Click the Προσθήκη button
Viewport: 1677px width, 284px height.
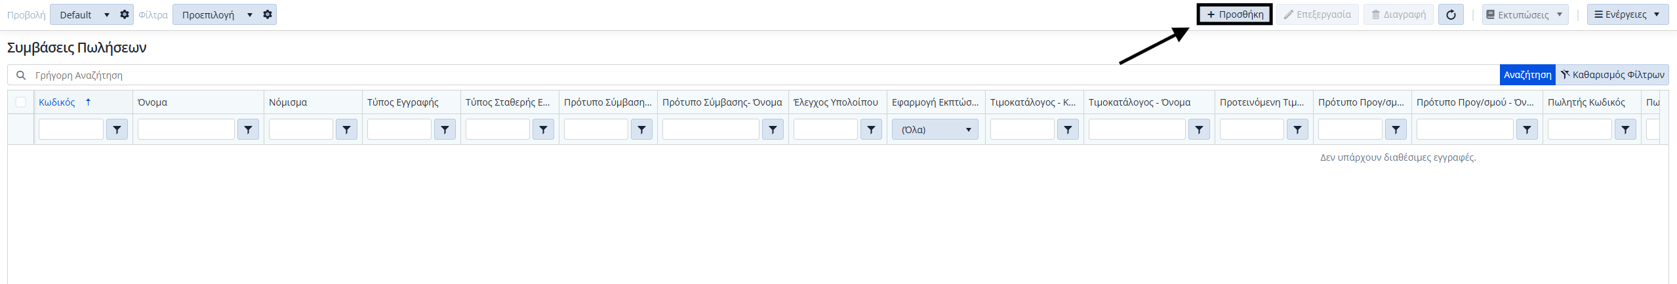[1234, 14]
